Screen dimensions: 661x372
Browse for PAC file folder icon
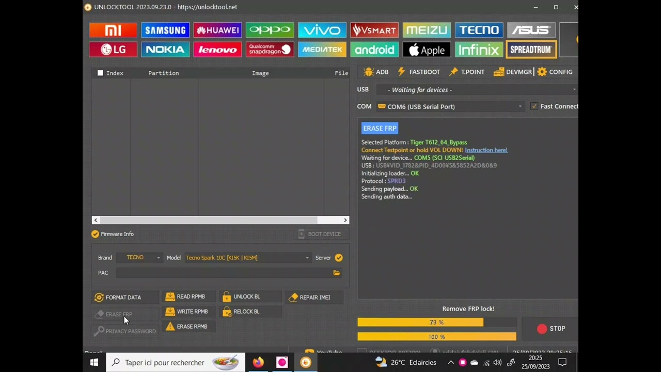coord(337,273)
